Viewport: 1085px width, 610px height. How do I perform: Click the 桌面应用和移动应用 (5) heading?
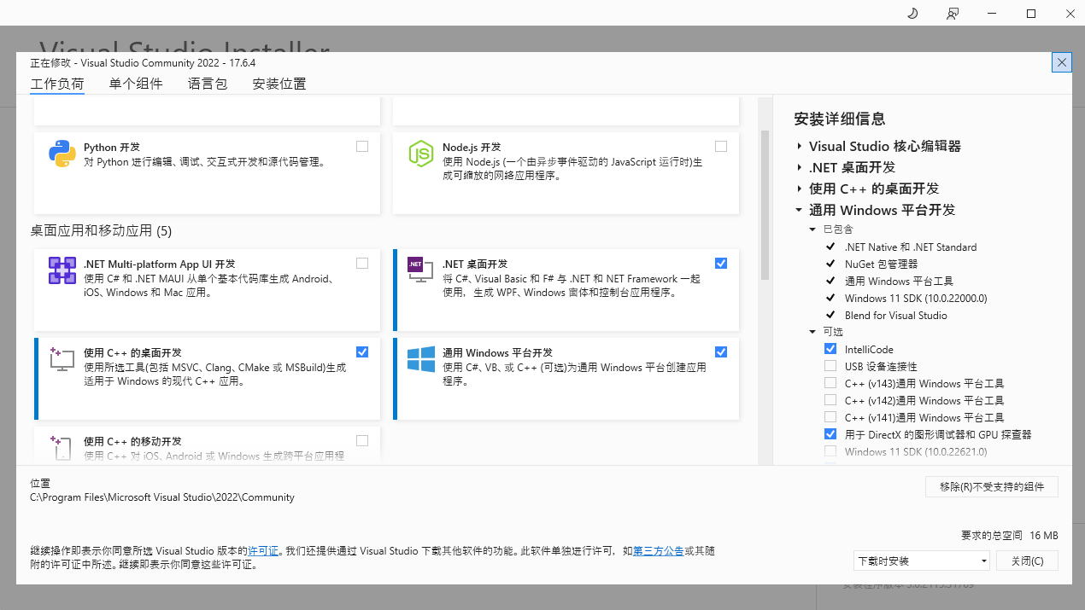tap(101, 230)
